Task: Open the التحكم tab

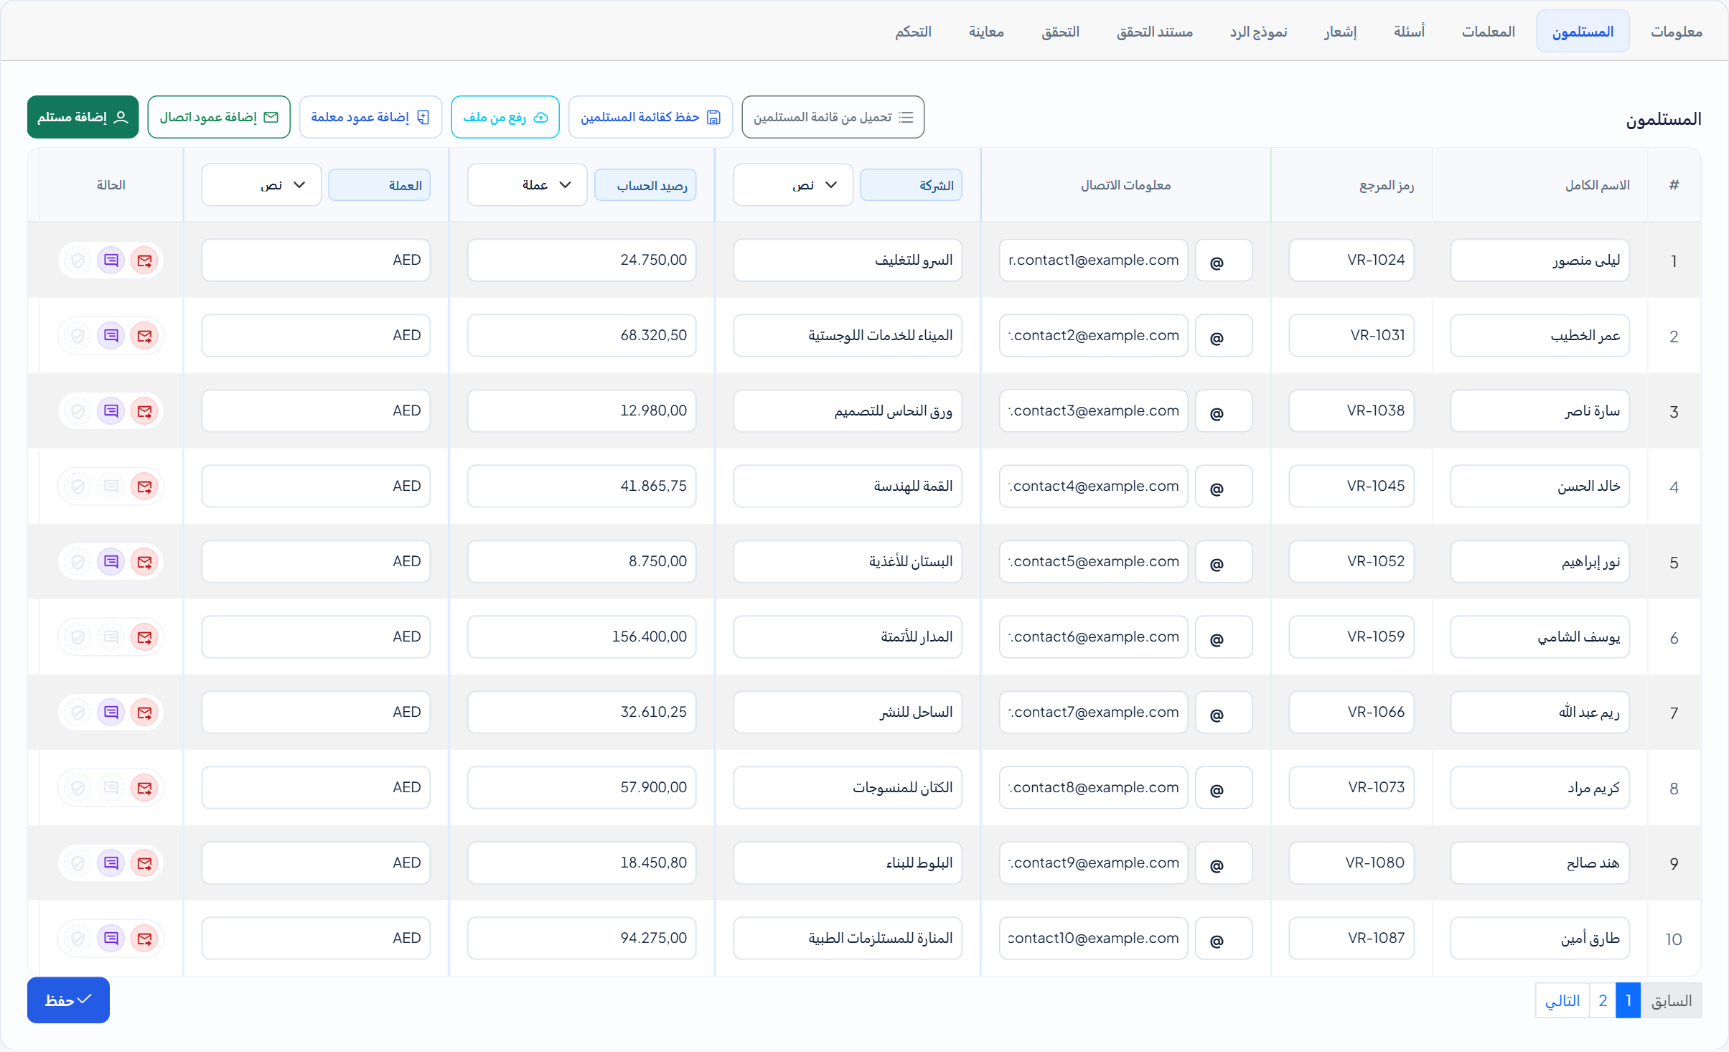Action: click(x=913, y=32)
